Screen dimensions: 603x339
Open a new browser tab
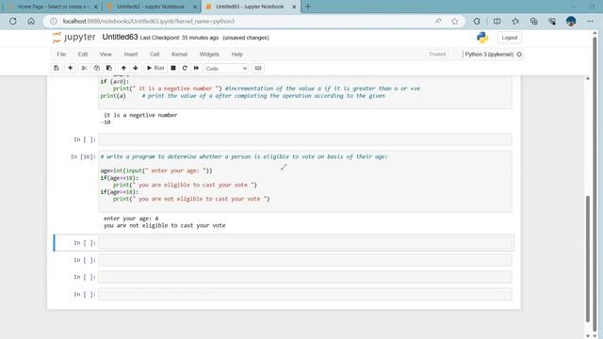308,7
